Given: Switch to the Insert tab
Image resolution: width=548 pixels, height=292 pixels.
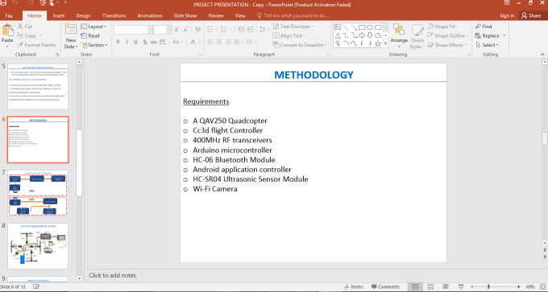Looking at the screenshot, I should point(58,16).
